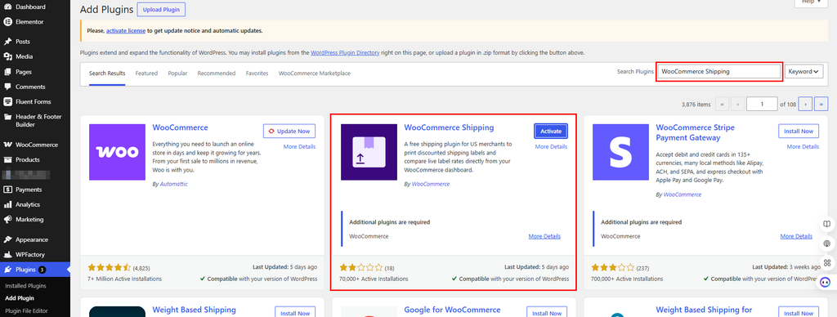Open the Keyword search type dropdown
Screen dimensions: 837x317
coord(804,72)
